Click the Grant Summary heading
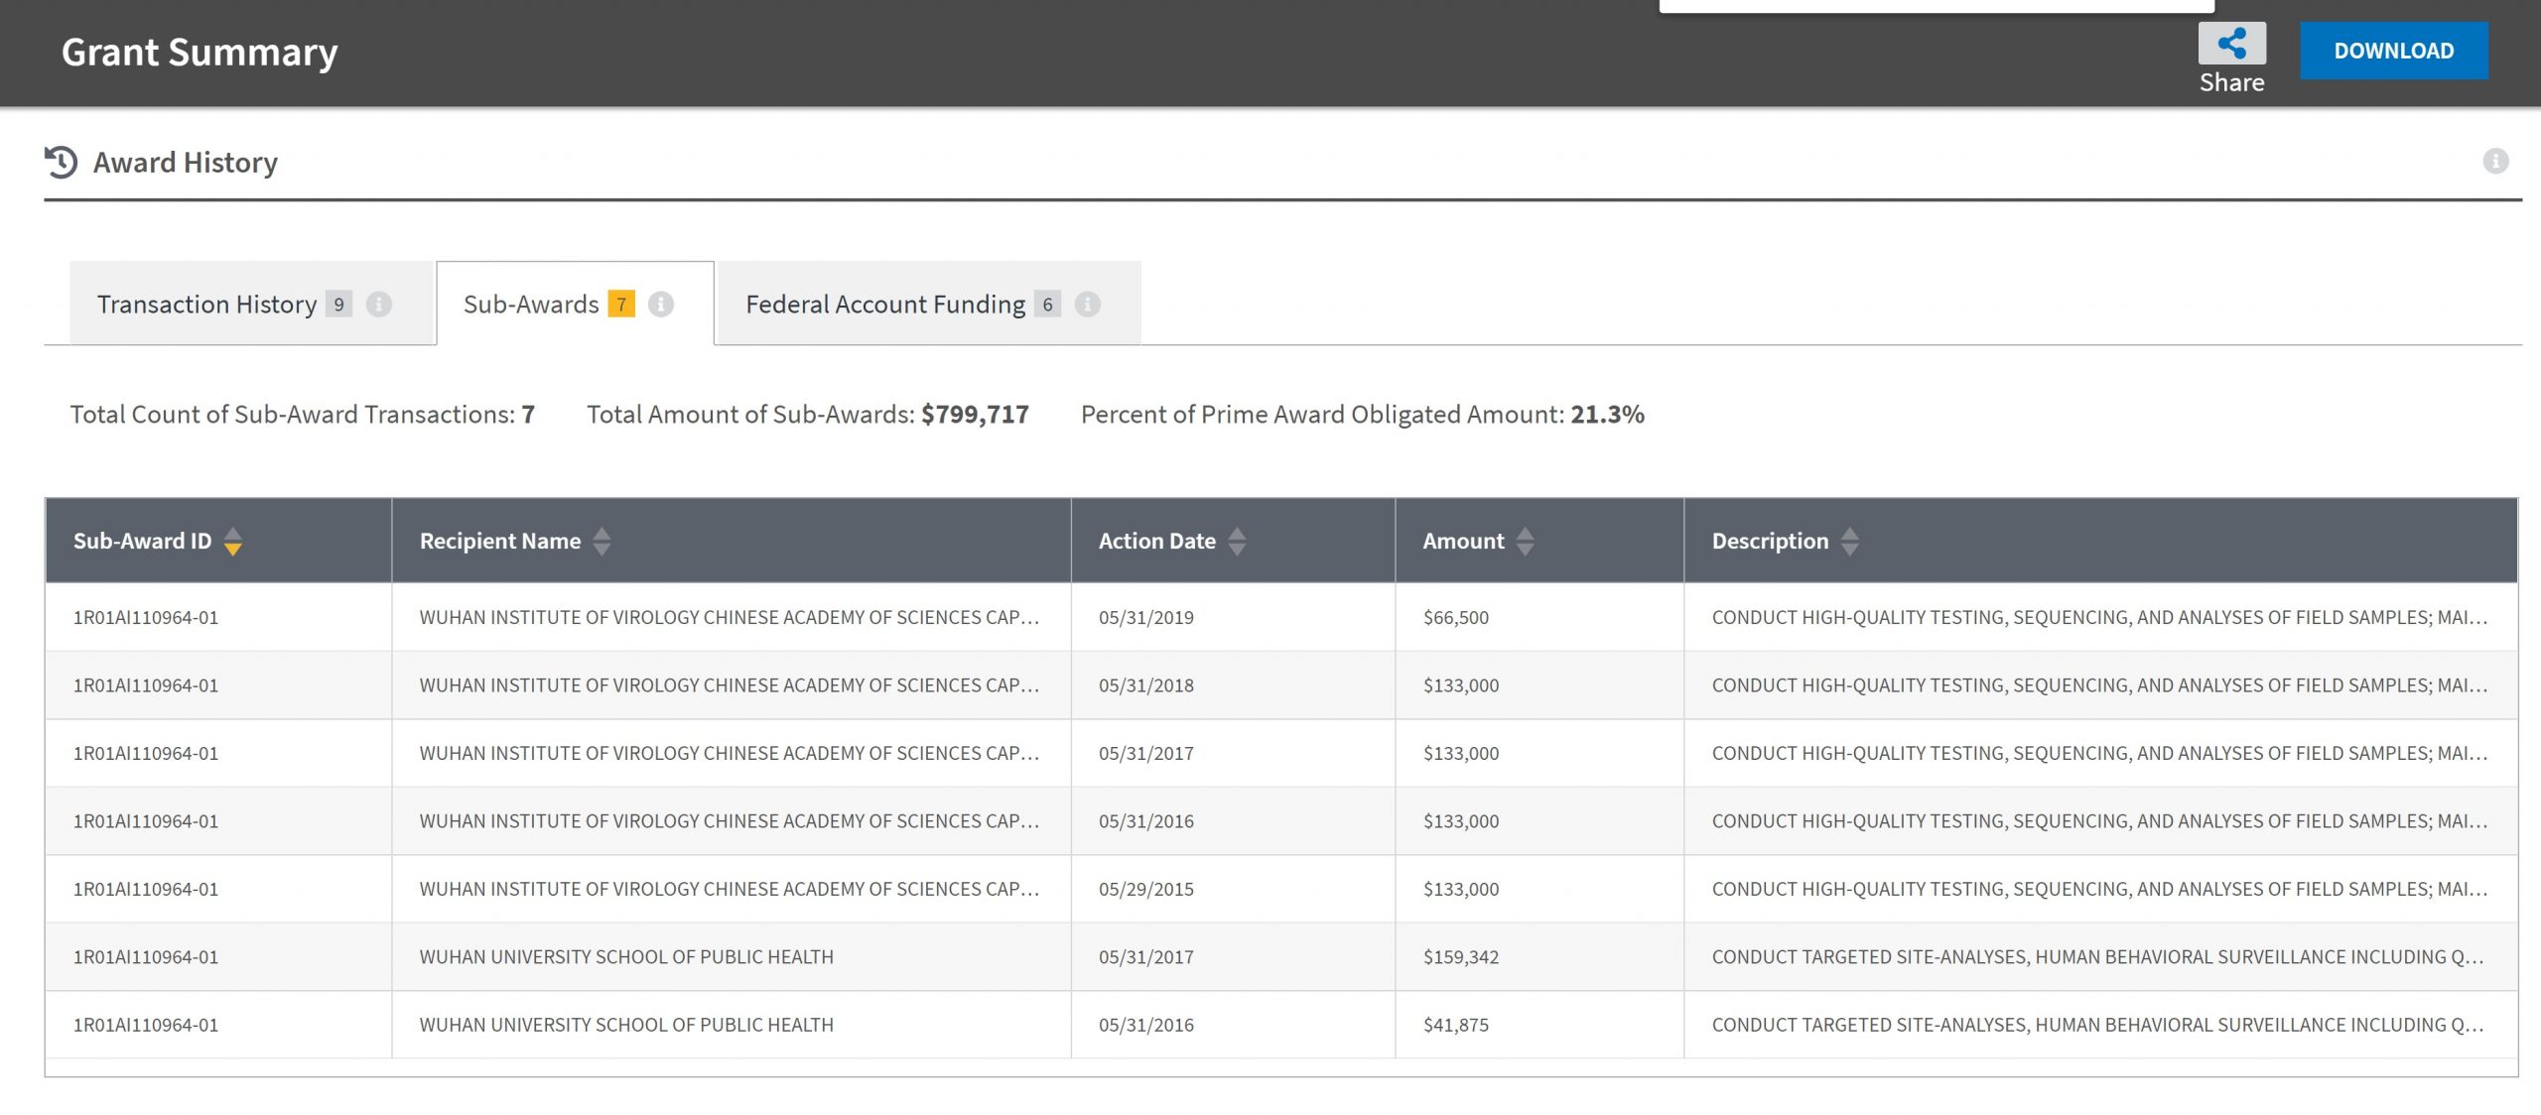 click(x=200, y=52)
